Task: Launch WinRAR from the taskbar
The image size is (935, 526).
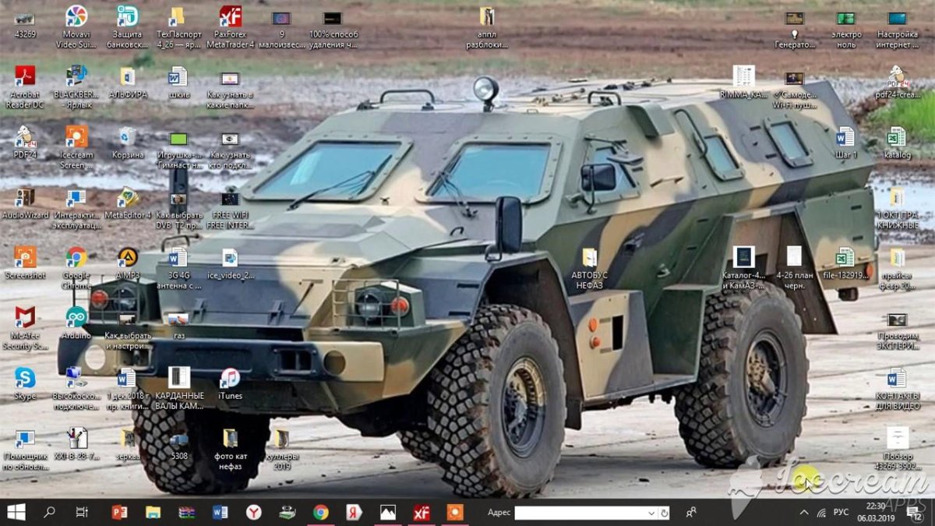Action: [x=187, y=513]
